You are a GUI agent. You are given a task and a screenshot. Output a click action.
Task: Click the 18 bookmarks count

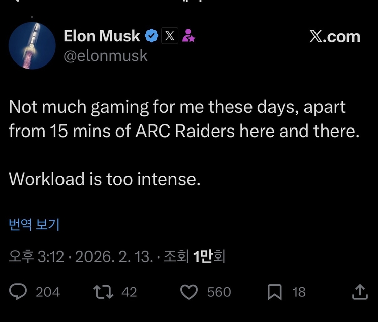299,292
